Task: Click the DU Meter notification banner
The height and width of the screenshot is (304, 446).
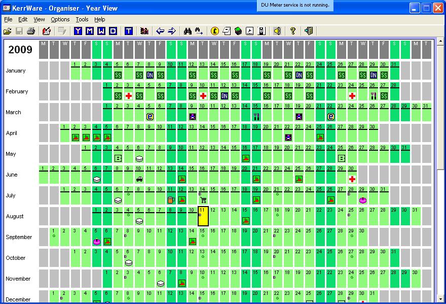Action: point(295,6)
